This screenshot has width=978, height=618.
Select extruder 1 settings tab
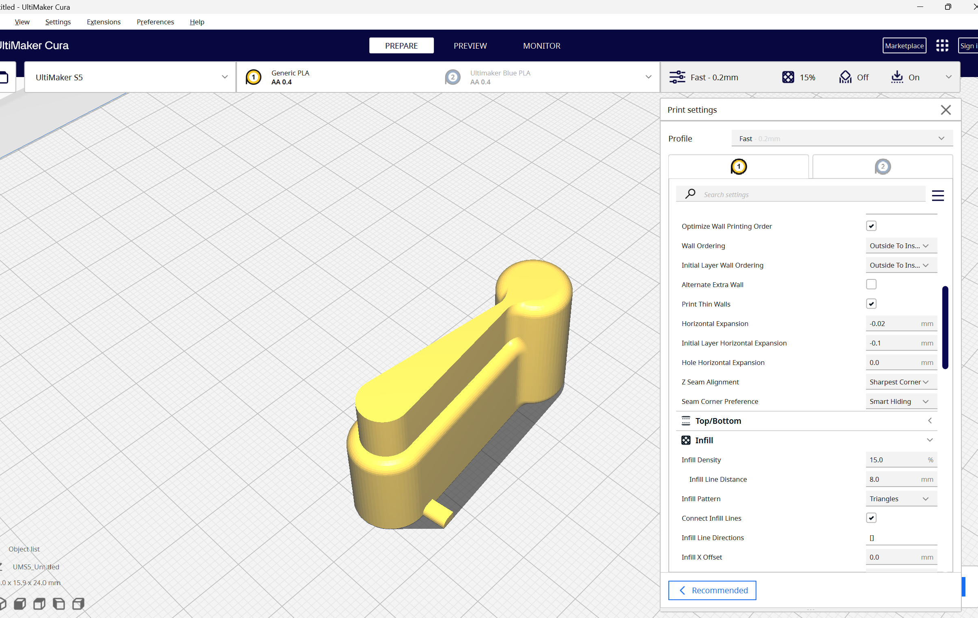click(x=739, y=166)
